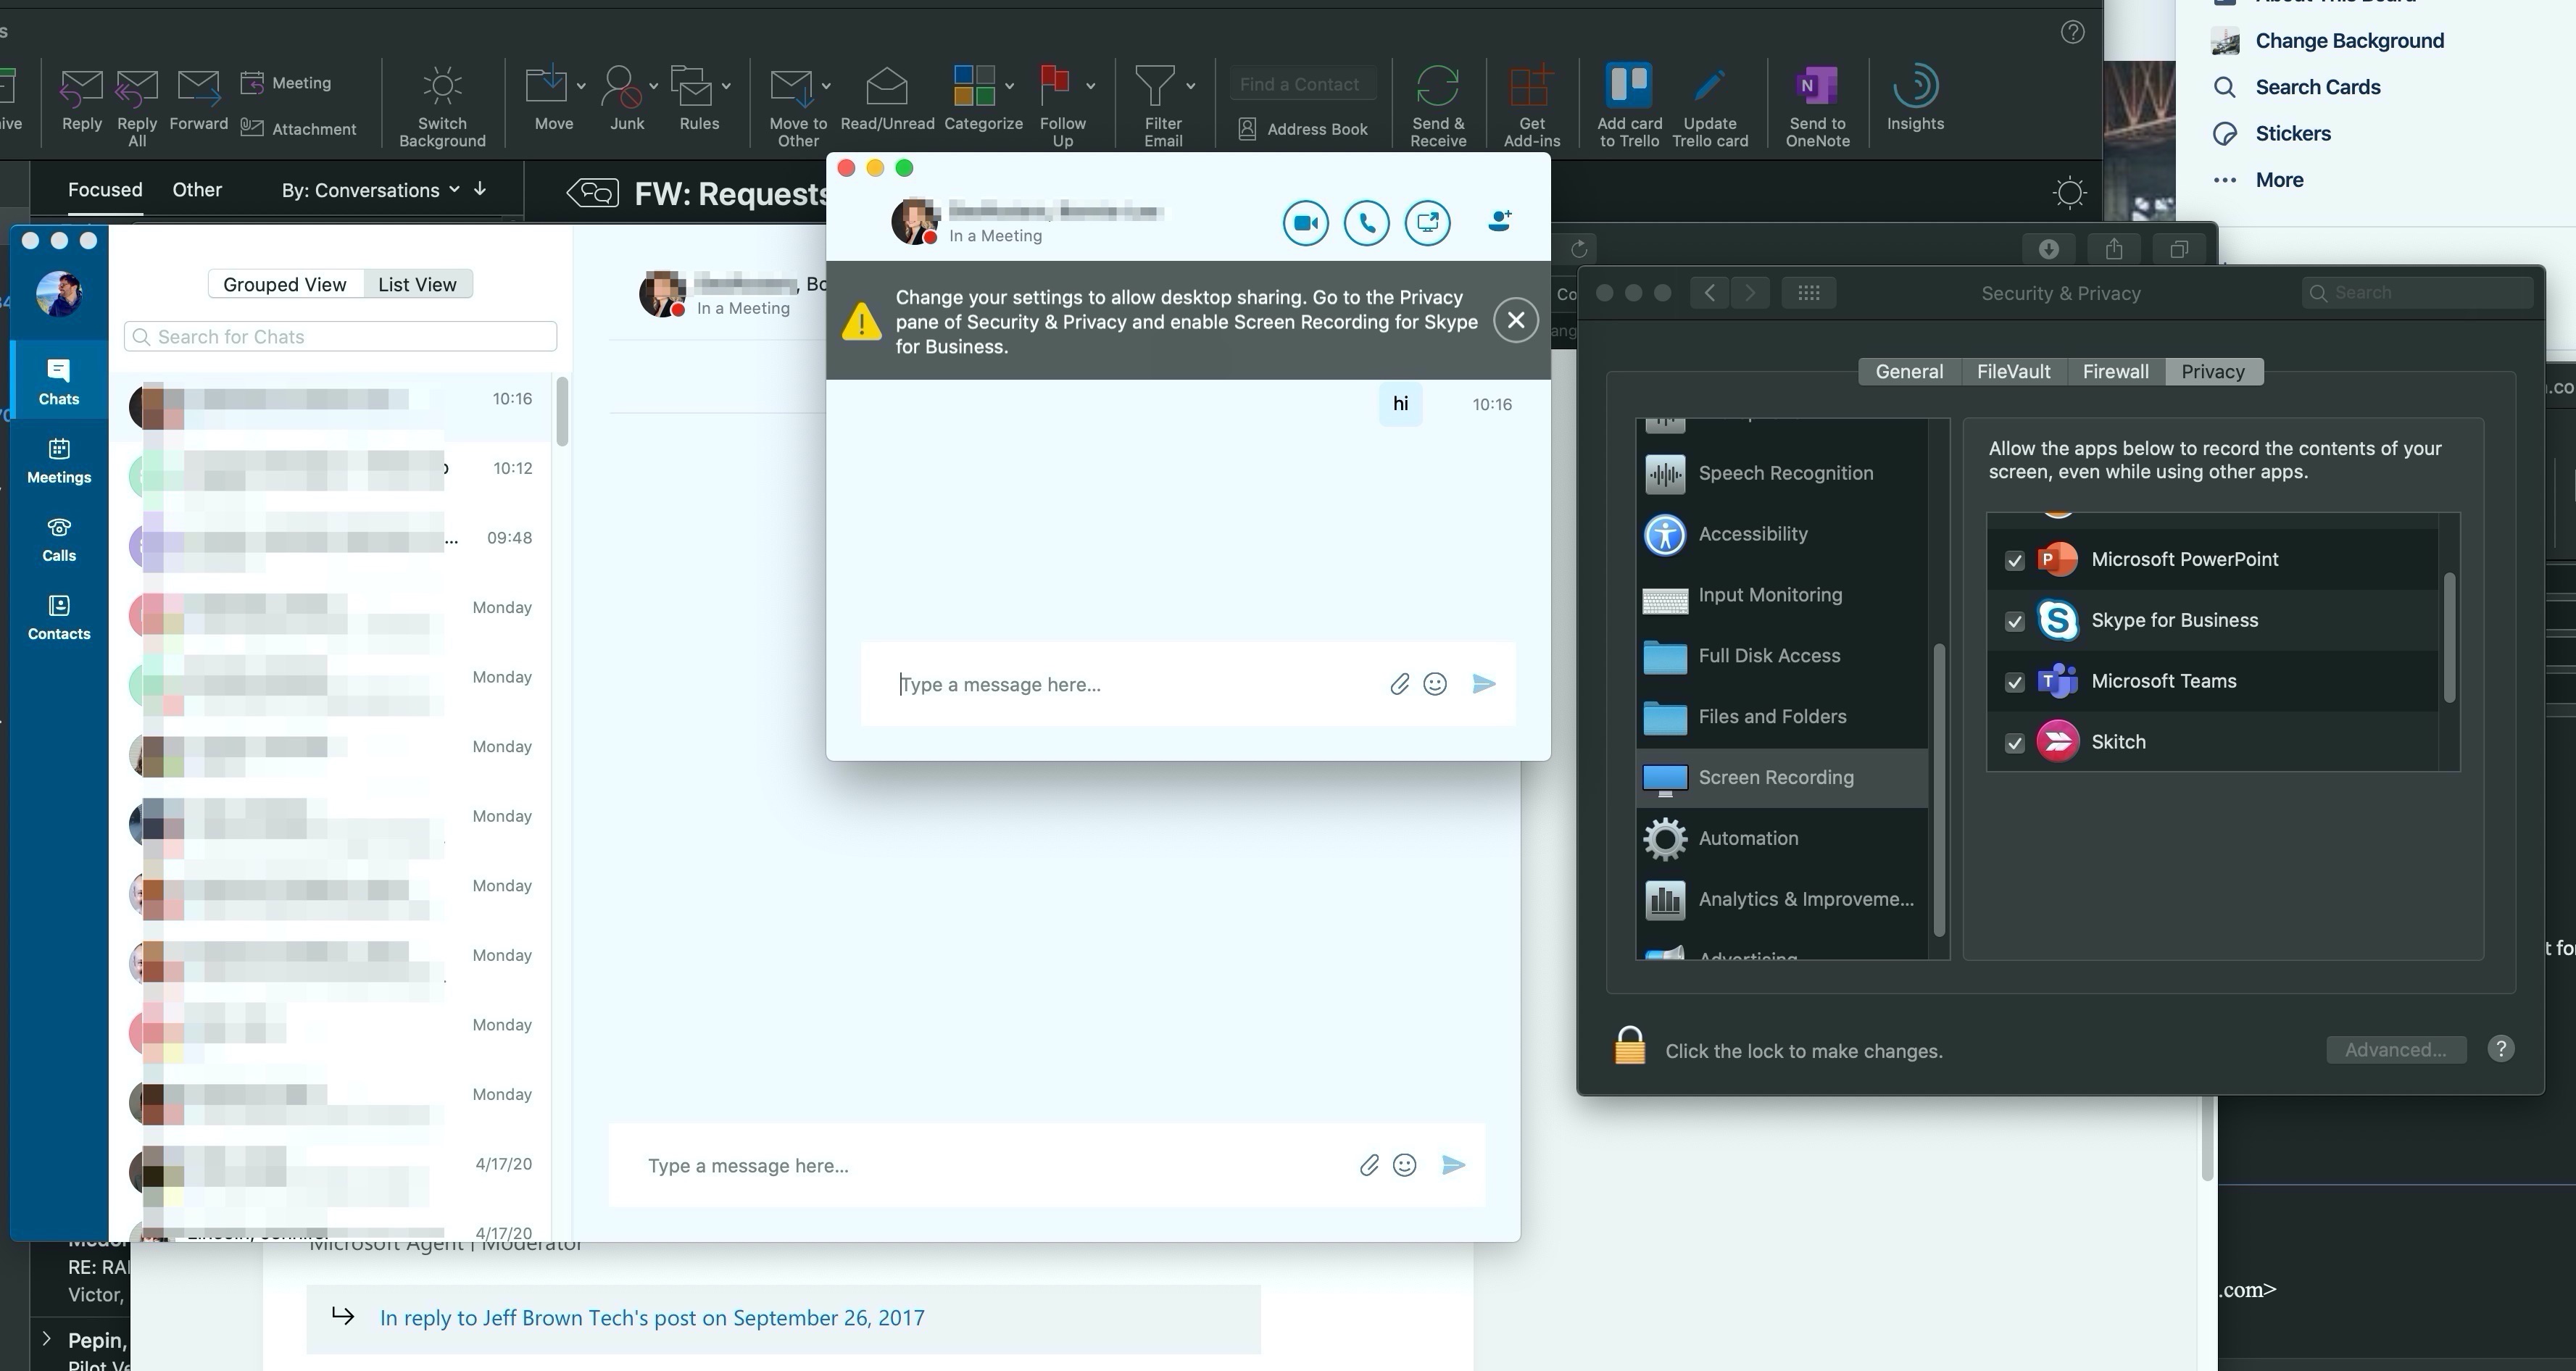
Task: Open Calls section in Skype sidebar
Action: [59, 539]
